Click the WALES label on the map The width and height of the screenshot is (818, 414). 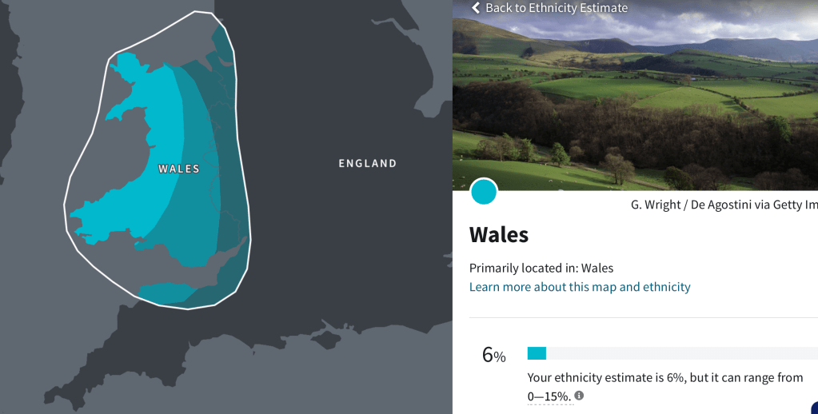[x=178, y=169]
